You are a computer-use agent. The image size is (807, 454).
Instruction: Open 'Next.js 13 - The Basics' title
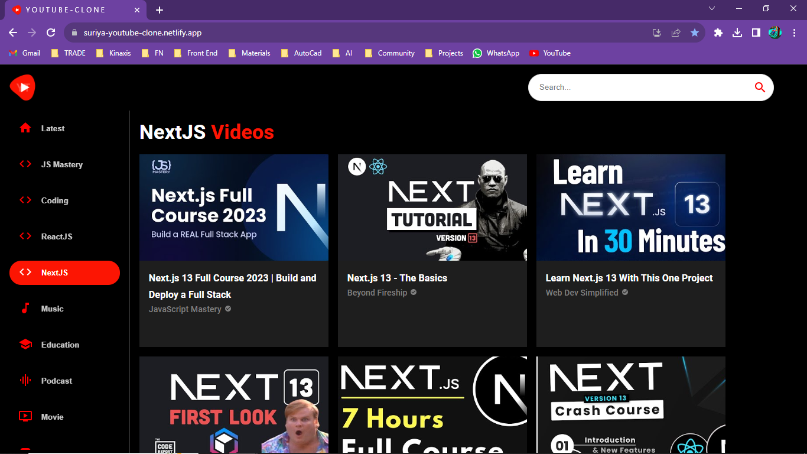[x=397, y=278]
